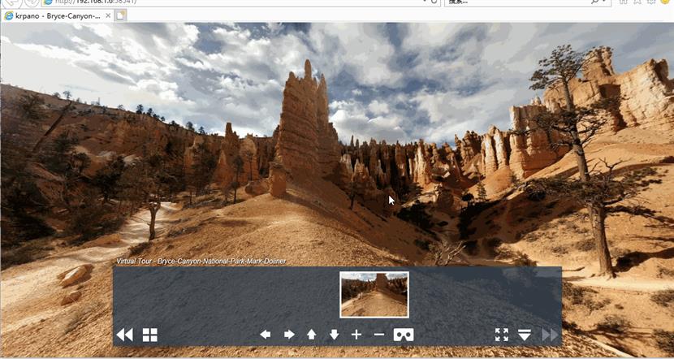This screenshot has width=674, height=359.
Task: Select the Bryce Canyon scene thumbnail
Action: [374, 294]
